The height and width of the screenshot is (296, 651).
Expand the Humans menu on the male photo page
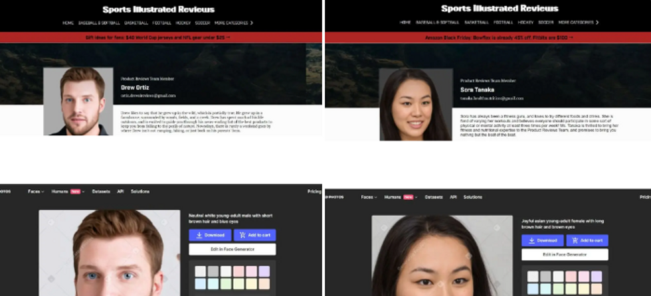click(x=68, y=192)
